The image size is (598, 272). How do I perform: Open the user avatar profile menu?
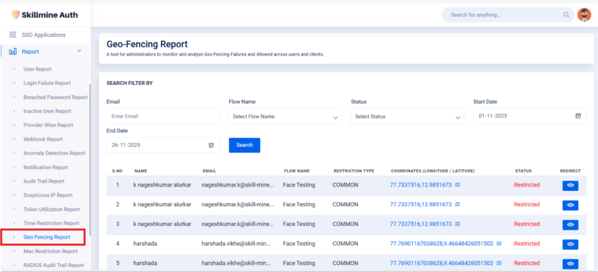click(584, 15)
